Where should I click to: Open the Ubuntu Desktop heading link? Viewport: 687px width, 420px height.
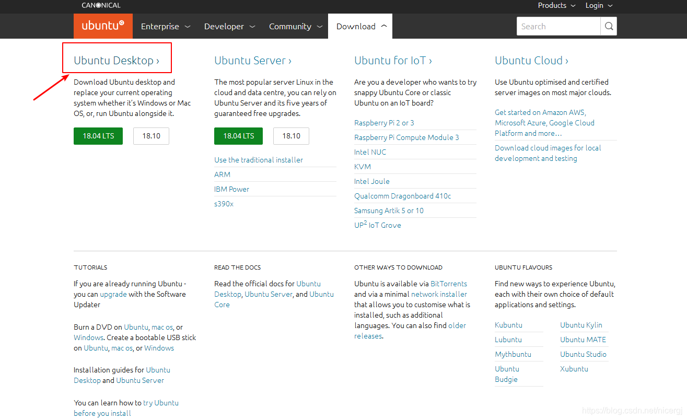pos(117,61)
